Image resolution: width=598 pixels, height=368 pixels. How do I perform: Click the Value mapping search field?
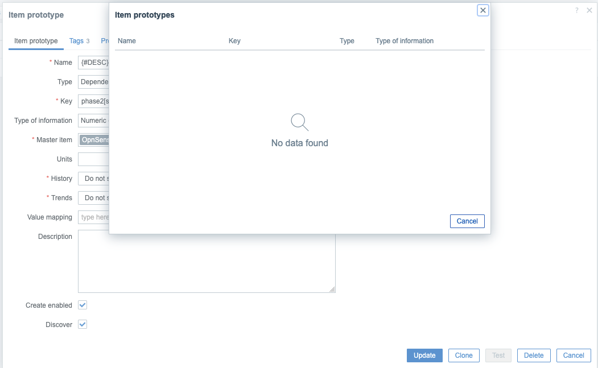[x=93, y=217]
